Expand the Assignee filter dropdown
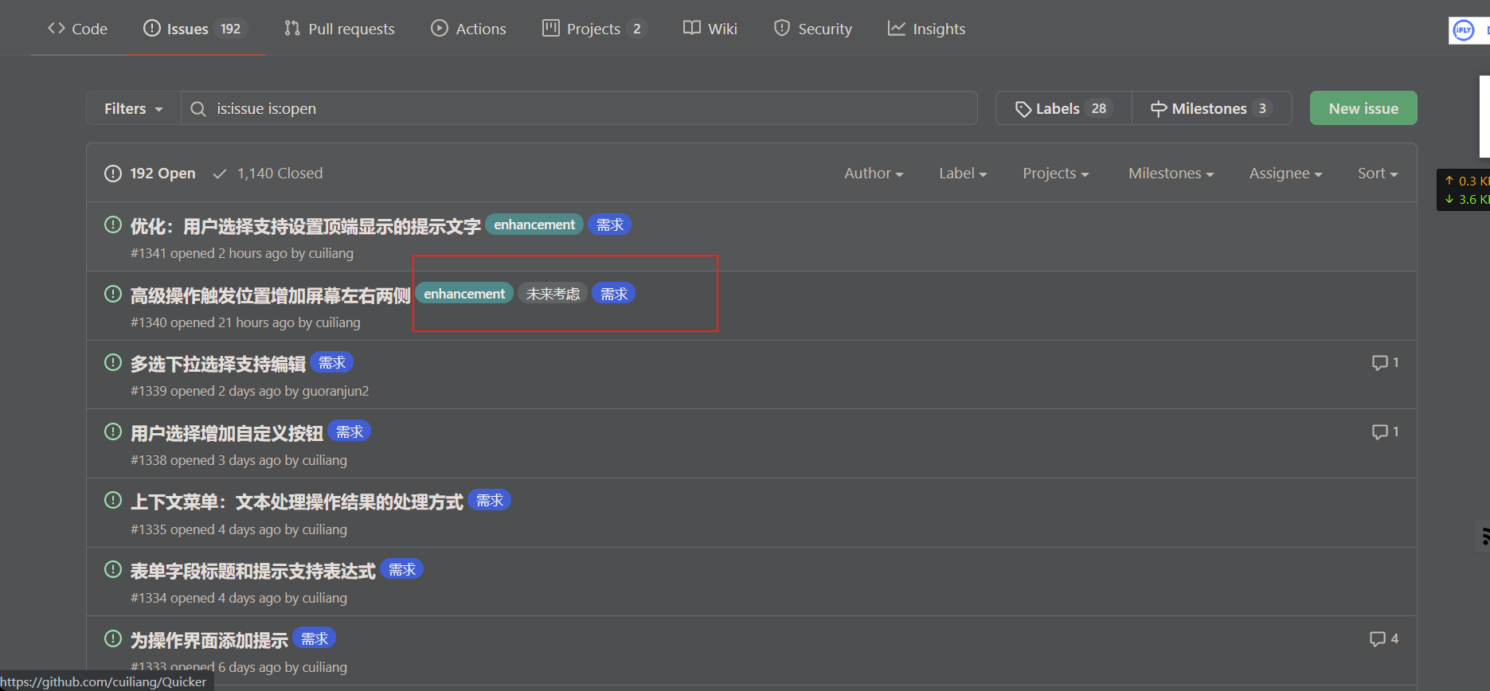The height and width of the screenshot is (691, 1490). pyautogui.click(x=1286, y=173)
